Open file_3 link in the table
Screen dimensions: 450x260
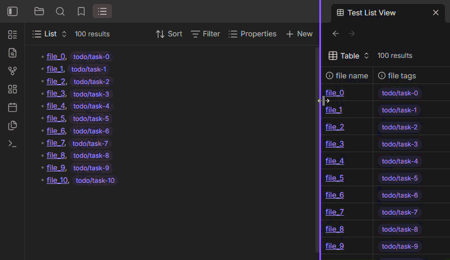click(335, 144)
